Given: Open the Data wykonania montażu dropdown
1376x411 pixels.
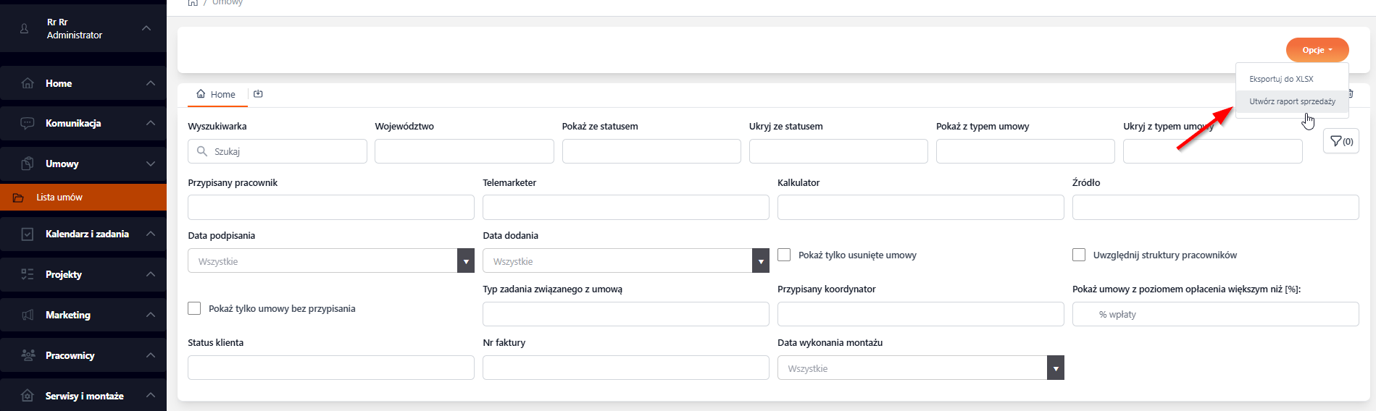Looking at the screenshot, I should pos(1055,368).
